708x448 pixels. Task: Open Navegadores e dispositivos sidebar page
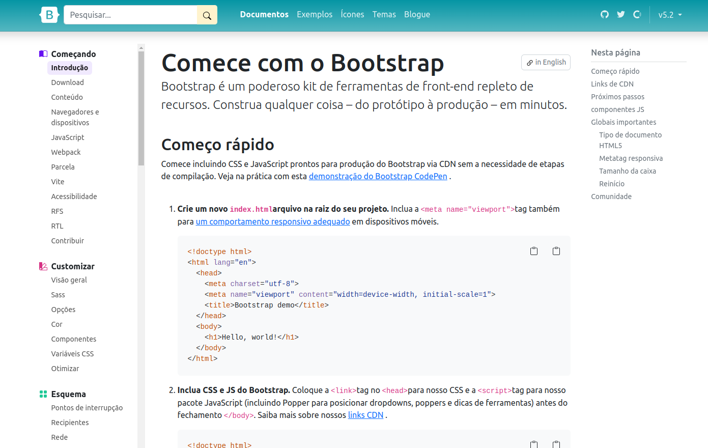point(75,117)
